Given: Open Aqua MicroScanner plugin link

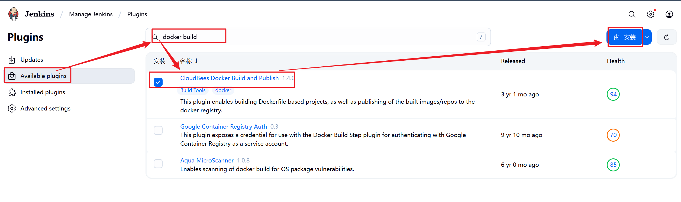Looking at the screenshot, I should point(207,160).
